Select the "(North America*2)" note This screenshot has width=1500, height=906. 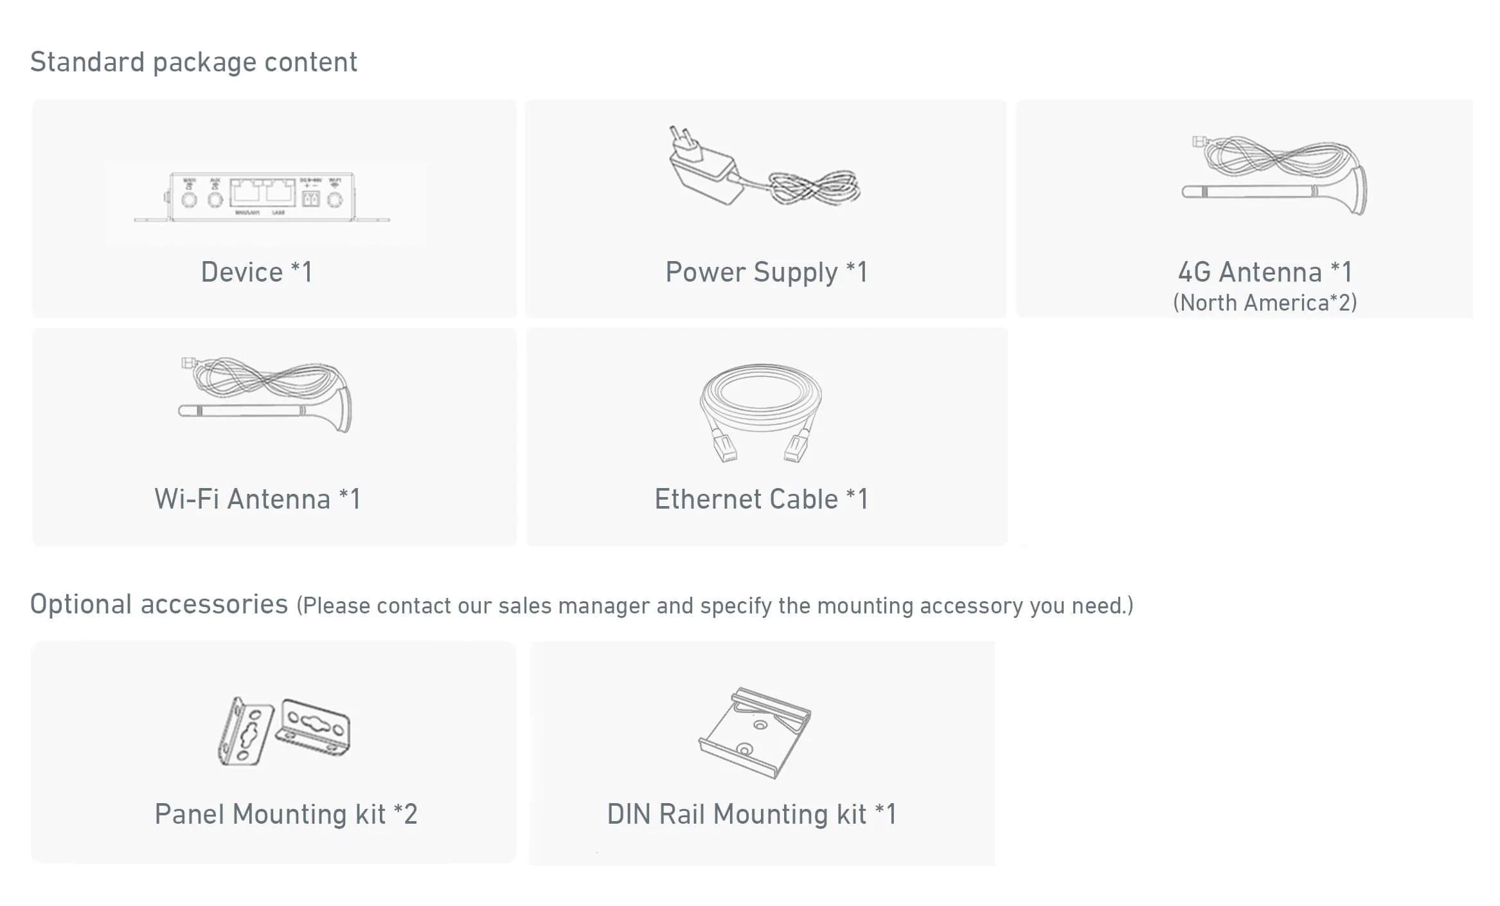(x=1265, y=303)
